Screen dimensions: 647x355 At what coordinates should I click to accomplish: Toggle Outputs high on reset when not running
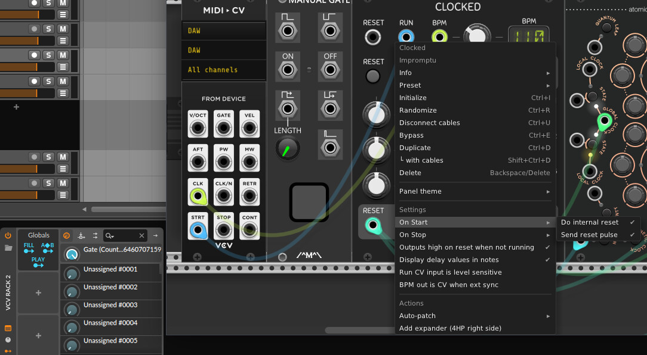pos(475,247)
